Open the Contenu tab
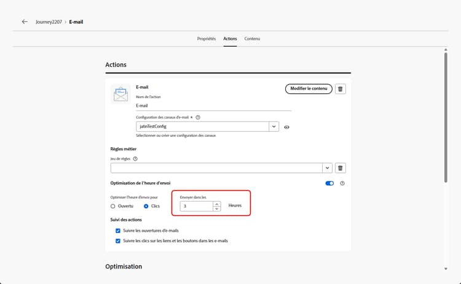The image size is (461, 284). [x=252, y=39]
